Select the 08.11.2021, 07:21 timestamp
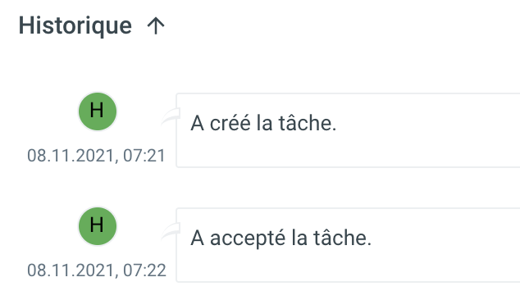This screenshot has width=520, height=300. [96, 156]
